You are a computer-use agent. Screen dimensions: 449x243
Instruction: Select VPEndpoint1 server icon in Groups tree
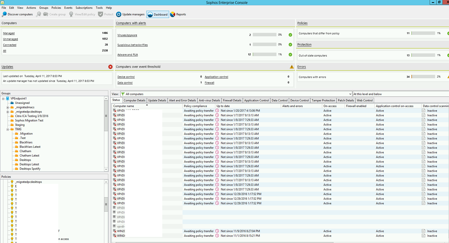pos(8,99)
